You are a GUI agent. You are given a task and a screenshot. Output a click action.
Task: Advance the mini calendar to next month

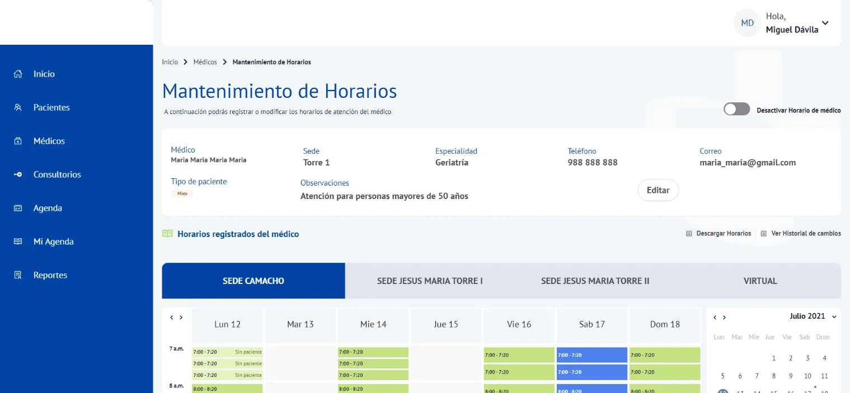point(724,316)
